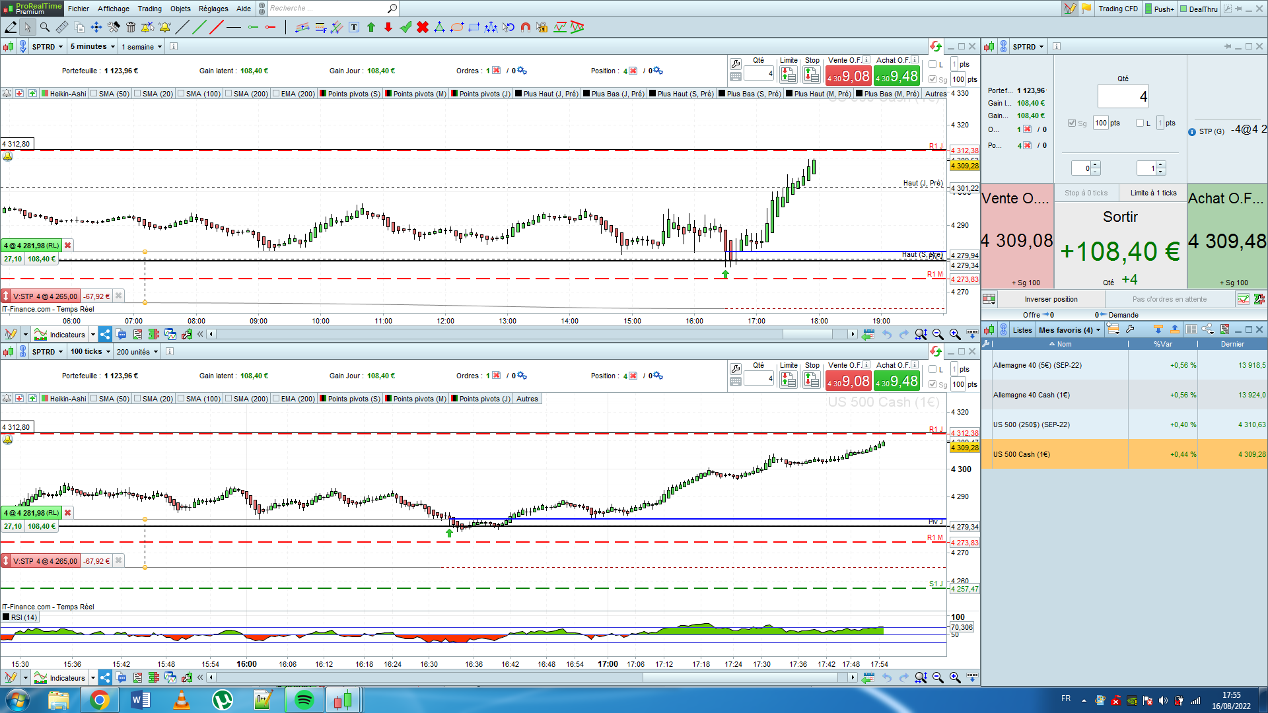Open SPTRD instrument dropdown in top chart
Viewport: 1268px width, 713px height.
(x=48, y=47)
